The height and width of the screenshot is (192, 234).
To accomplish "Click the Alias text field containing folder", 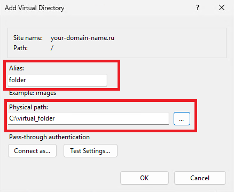I will click(57, 80).
